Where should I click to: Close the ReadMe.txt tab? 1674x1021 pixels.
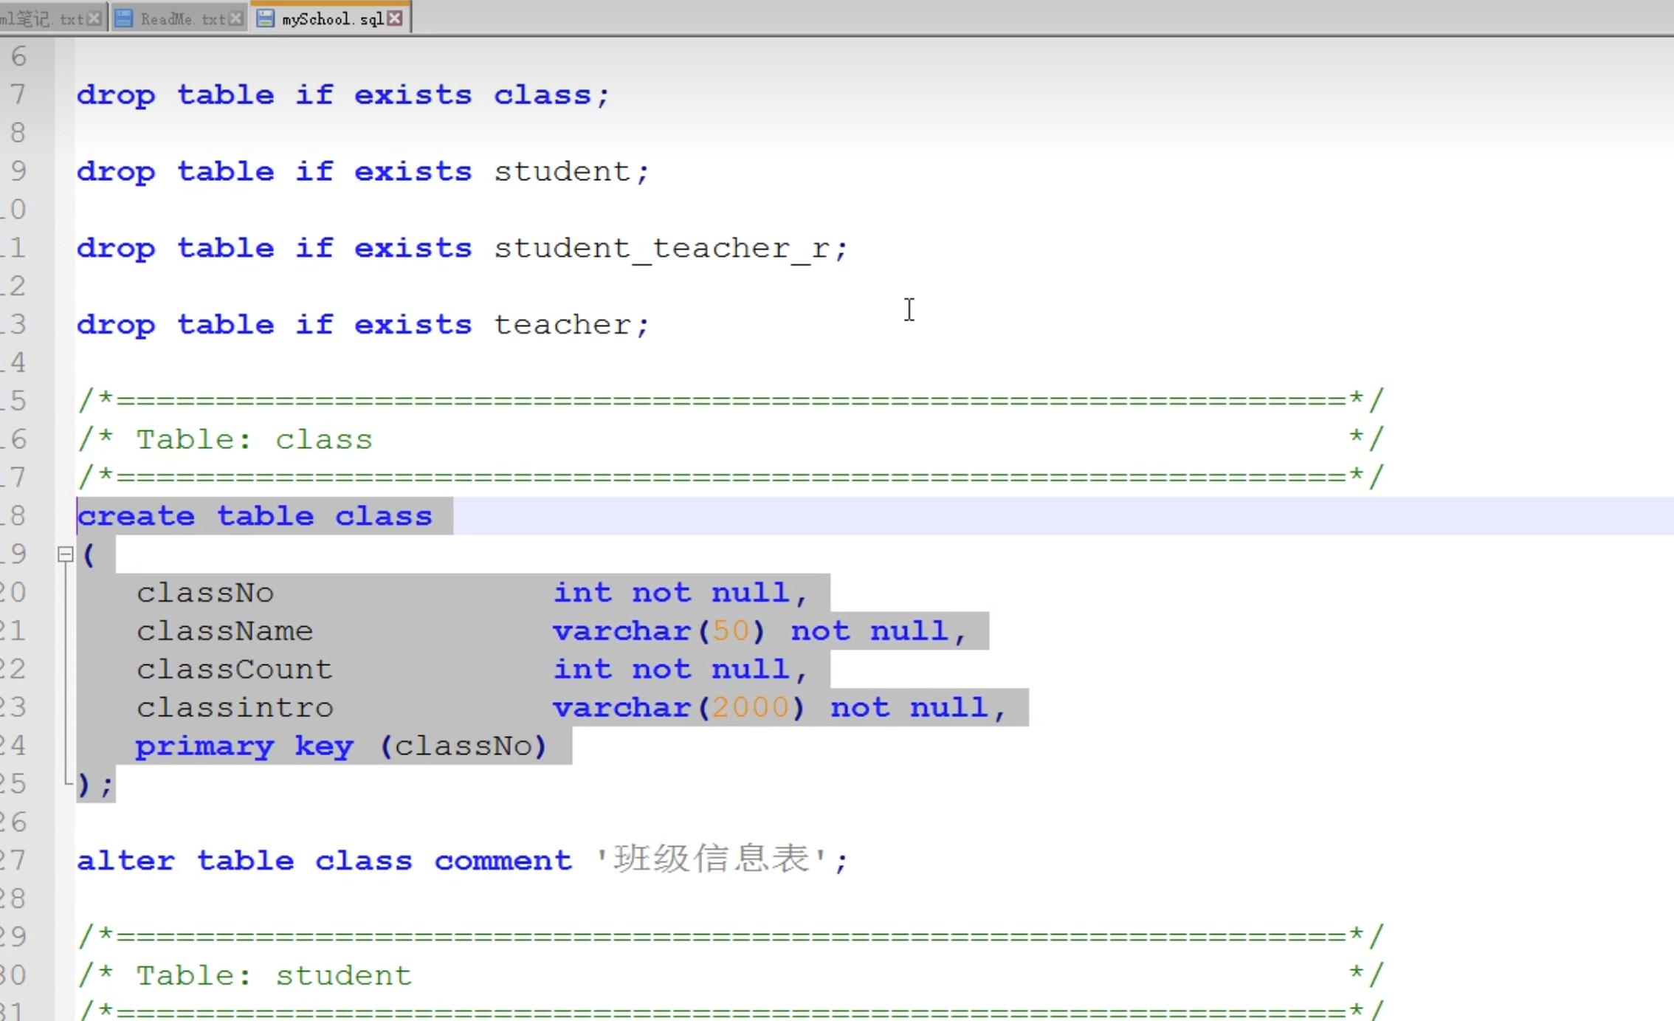(235, 18)
